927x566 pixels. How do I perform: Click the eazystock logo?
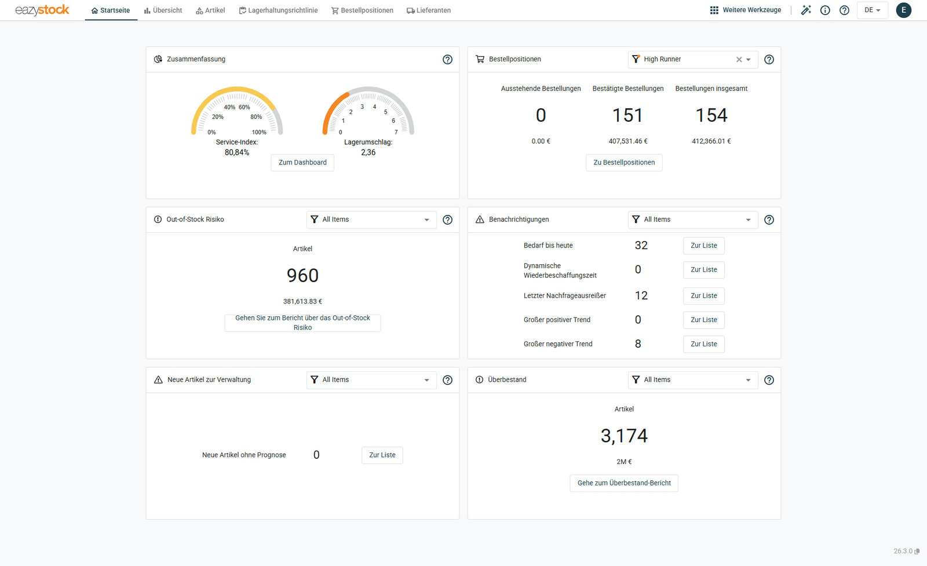(42, 10)
